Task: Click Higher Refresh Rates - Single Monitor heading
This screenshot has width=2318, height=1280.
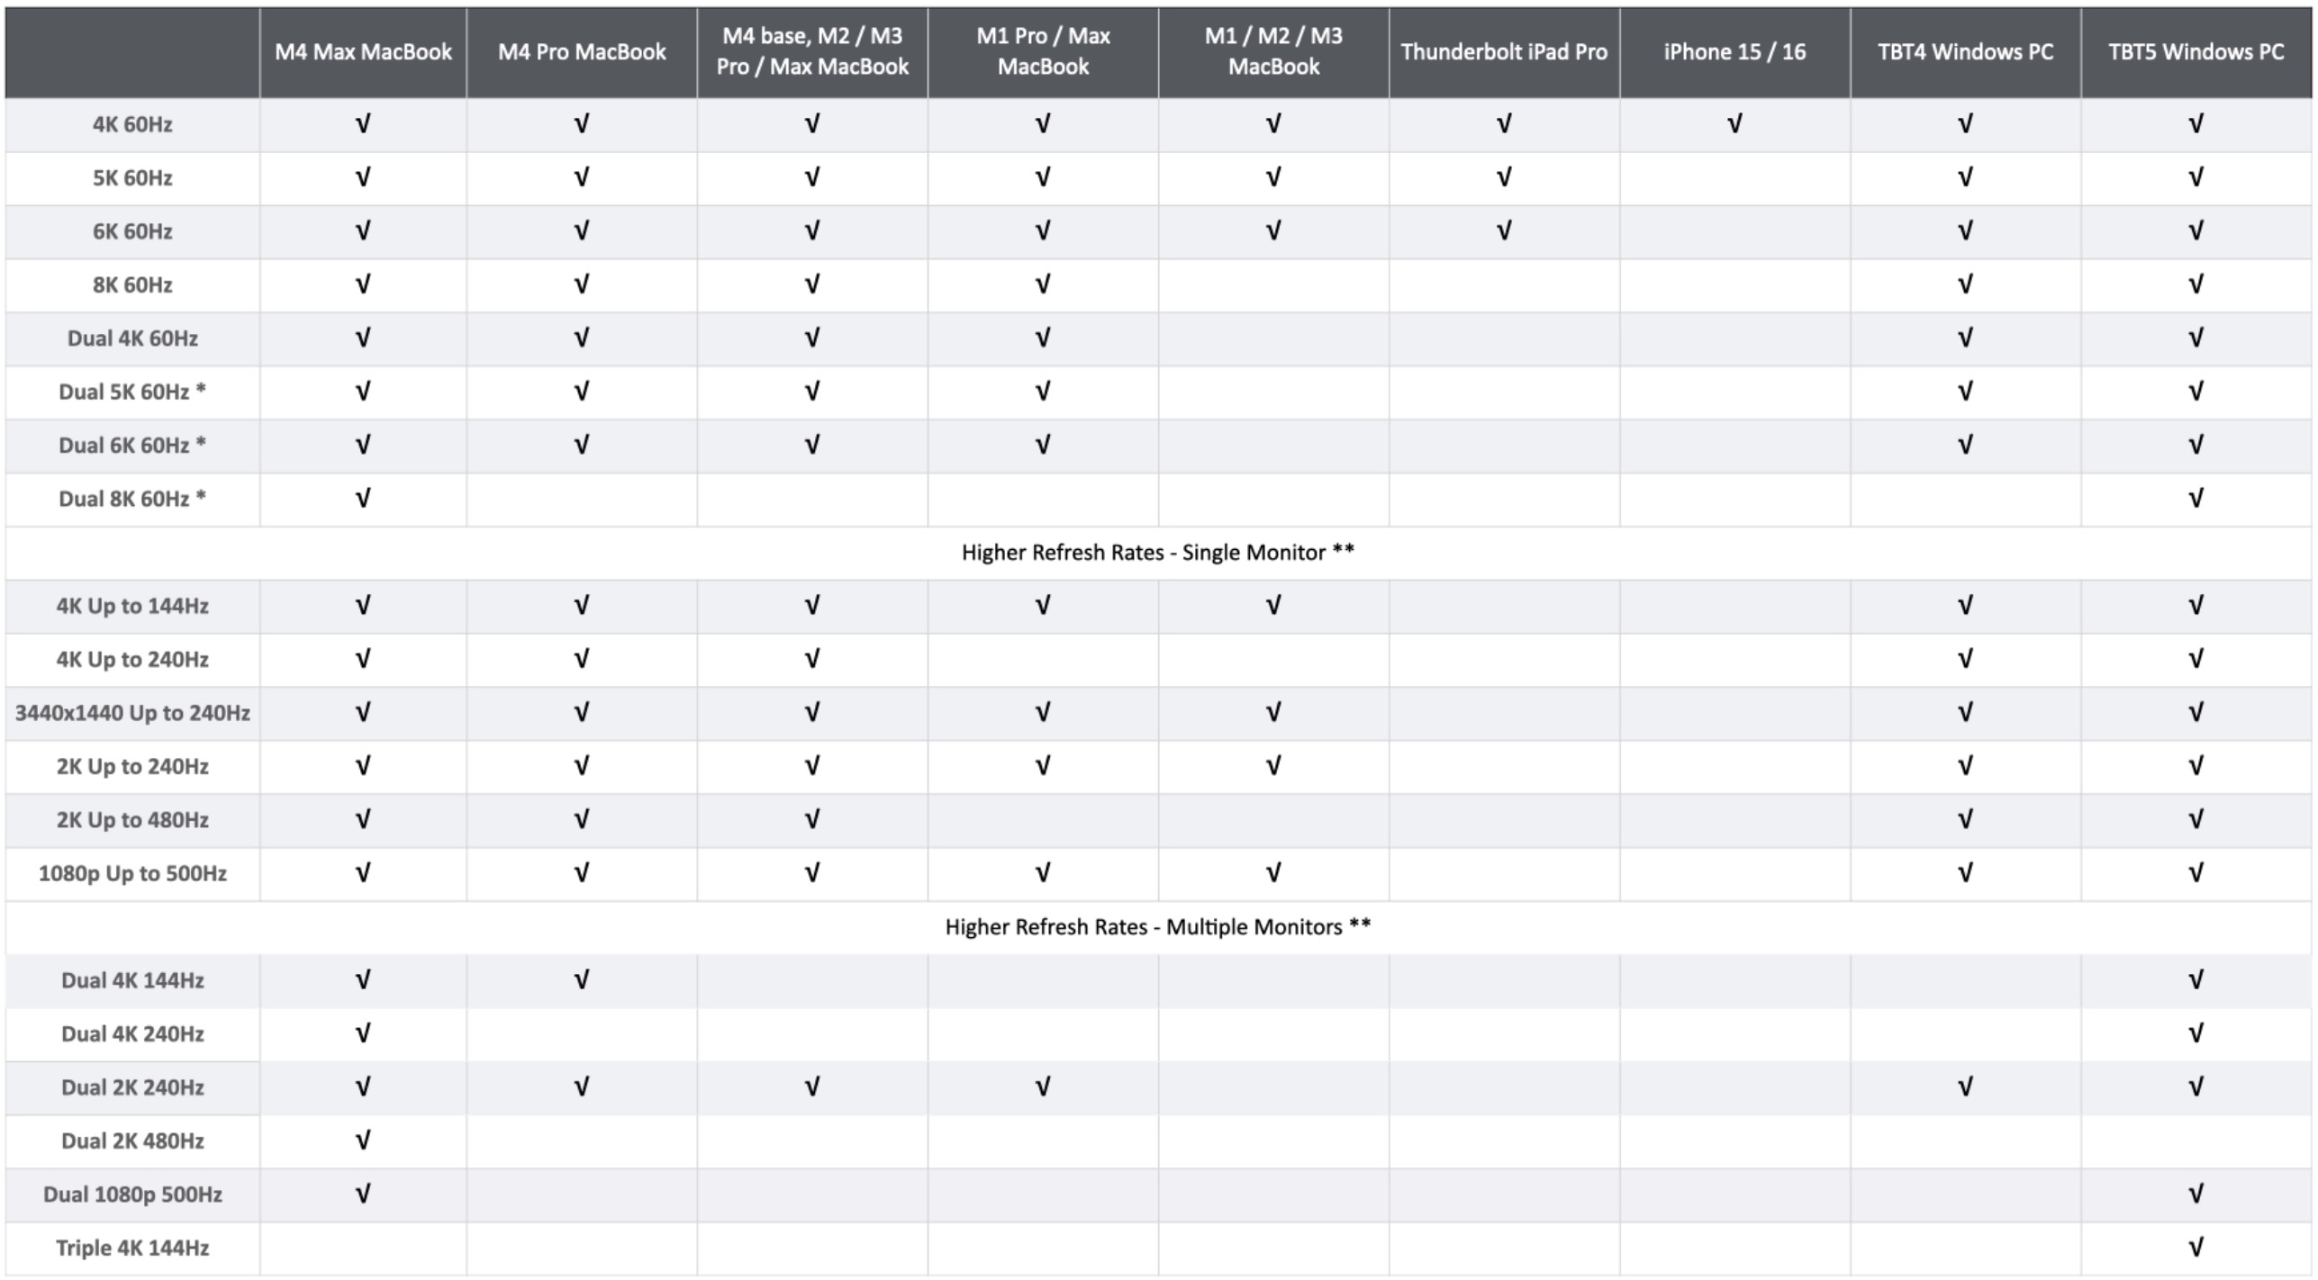Action: click(1157, 553)
